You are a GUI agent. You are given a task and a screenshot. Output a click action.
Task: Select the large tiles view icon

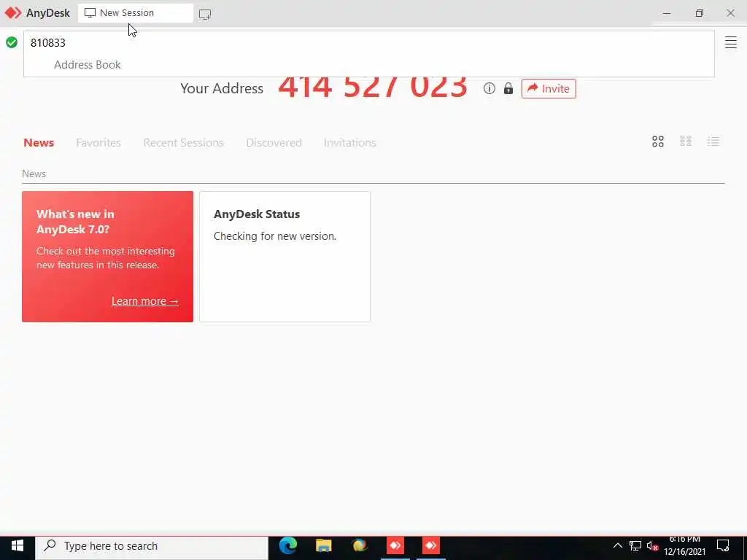[658, 141]
